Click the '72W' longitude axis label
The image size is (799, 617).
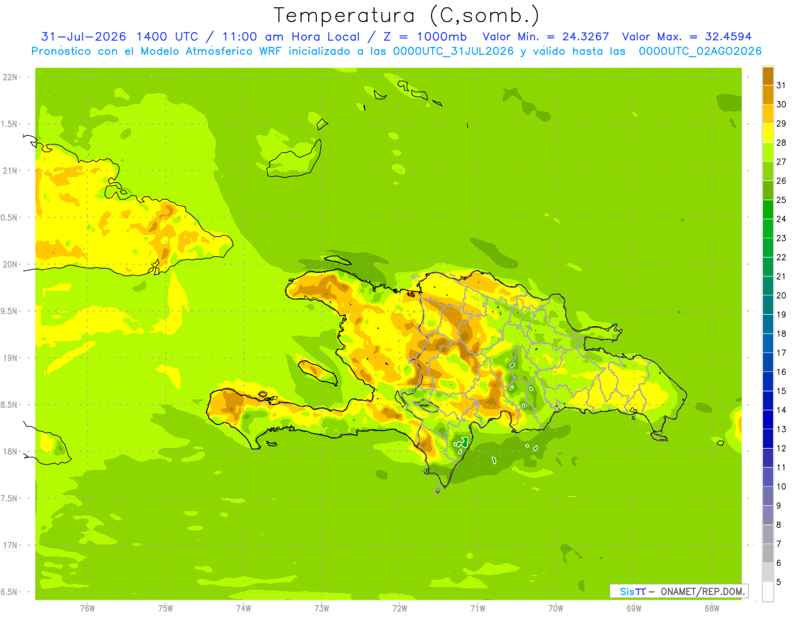pos(400,608)
